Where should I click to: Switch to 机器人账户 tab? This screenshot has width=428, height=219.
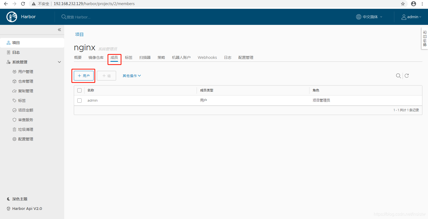tap(181, 57)
